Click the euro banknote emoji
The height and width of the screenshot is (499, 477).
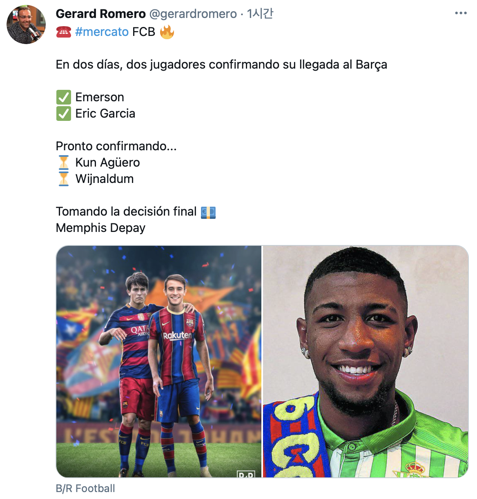pos(208,212)
